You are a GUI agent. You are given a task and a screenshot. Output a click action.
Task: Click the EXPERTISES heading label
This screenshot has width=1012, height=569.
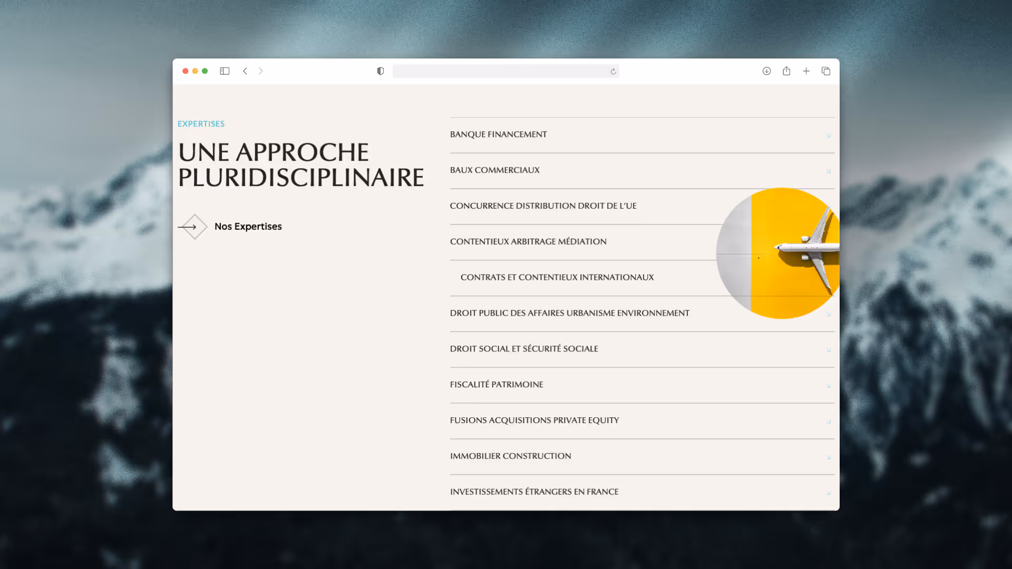click(201, 124)
